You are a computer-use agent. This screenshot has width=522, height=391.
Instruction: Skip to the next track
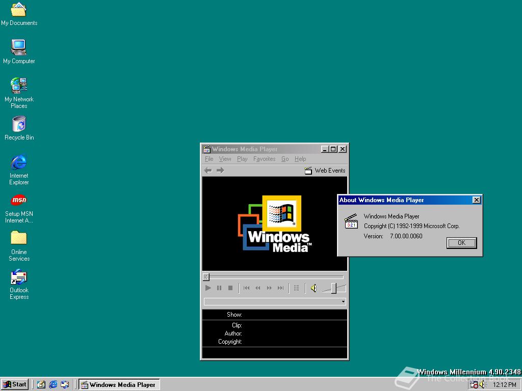click(x=280, y=288)
